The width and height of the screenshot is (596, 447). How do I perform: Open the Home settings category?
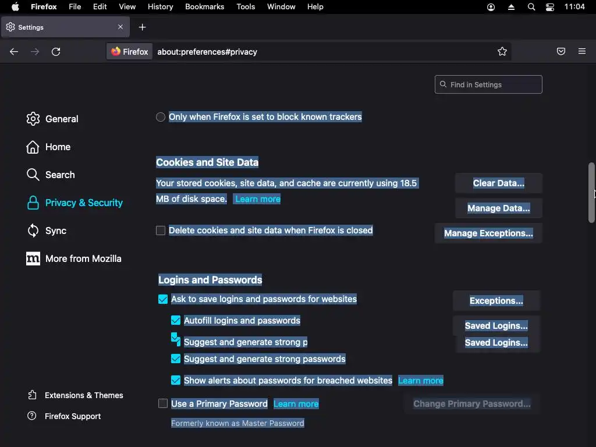58,147
